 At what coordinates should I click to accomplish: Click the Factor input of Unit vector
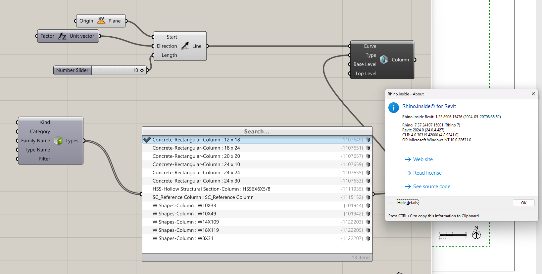coord(47,36)
